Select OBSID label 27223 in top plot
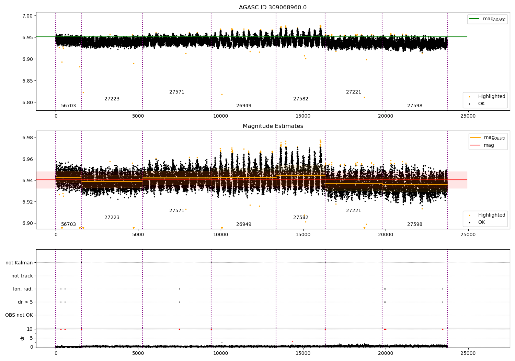The width and height of the screenshot is (515, 361). click(112, 99)
